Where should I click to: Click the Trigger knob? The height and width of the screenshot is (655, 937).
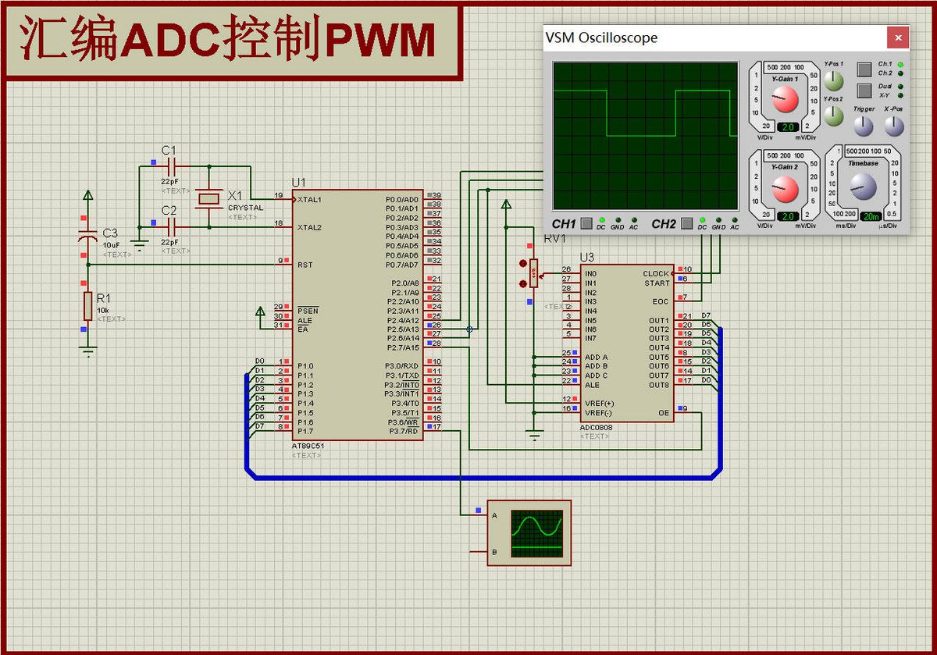(864, 126)
